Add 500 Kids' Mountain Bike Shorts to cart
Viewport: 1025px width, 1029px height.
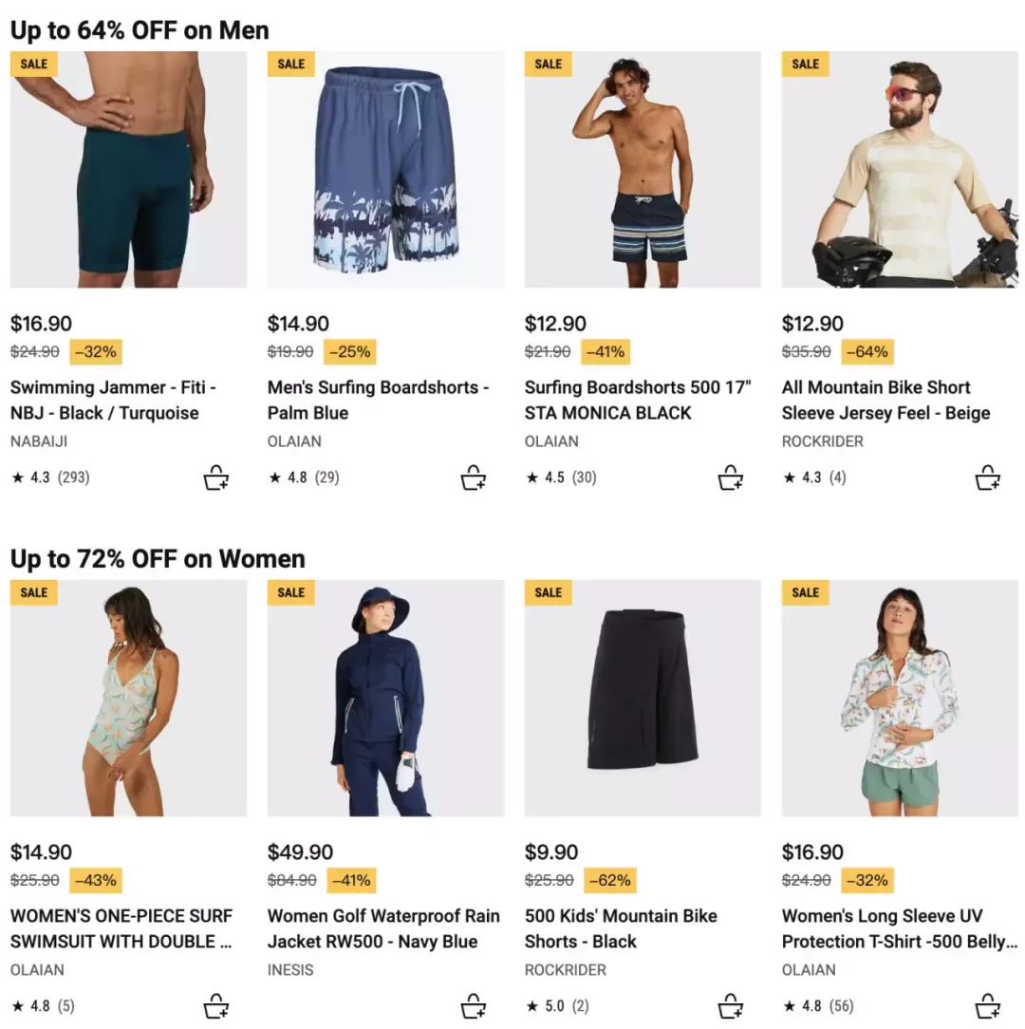(731, 1006)
